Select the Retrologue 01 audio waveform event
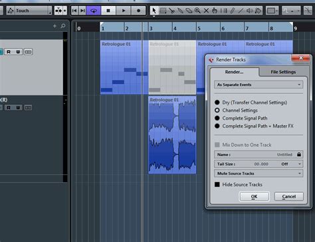This screenshot has width=315, height=242. (x=172, y=135)
